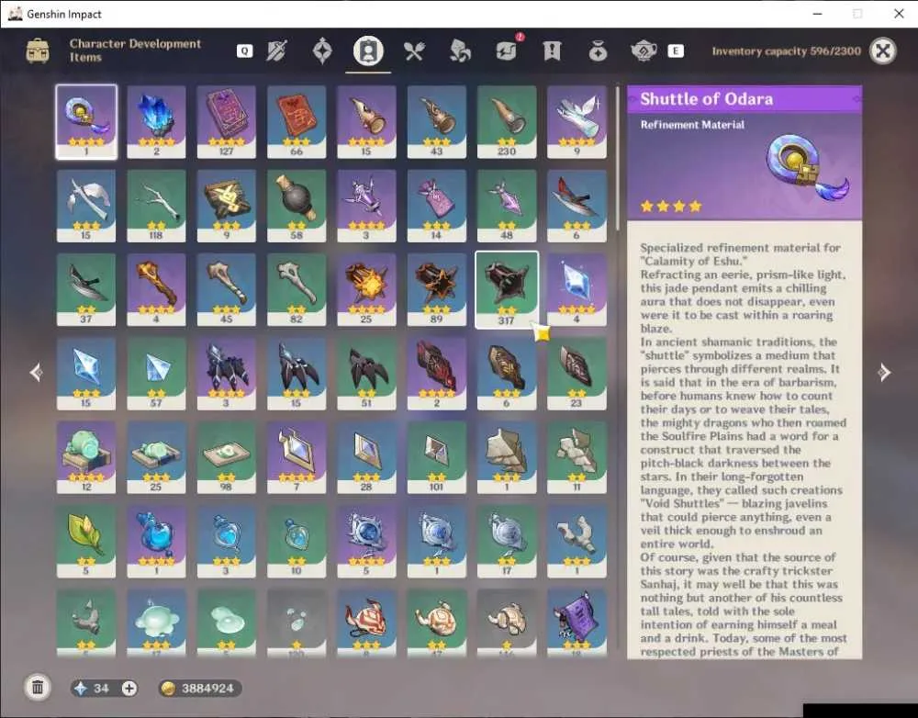Select the mirror shard item with count 101
This screenshot has width=918, height=718.
[437, 457]
